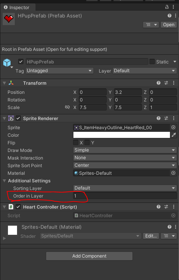The width and height of the screenshot is (179, 280).
Task: Open HPupPrefab asset header more options menu
Action: tap(176, 16)
